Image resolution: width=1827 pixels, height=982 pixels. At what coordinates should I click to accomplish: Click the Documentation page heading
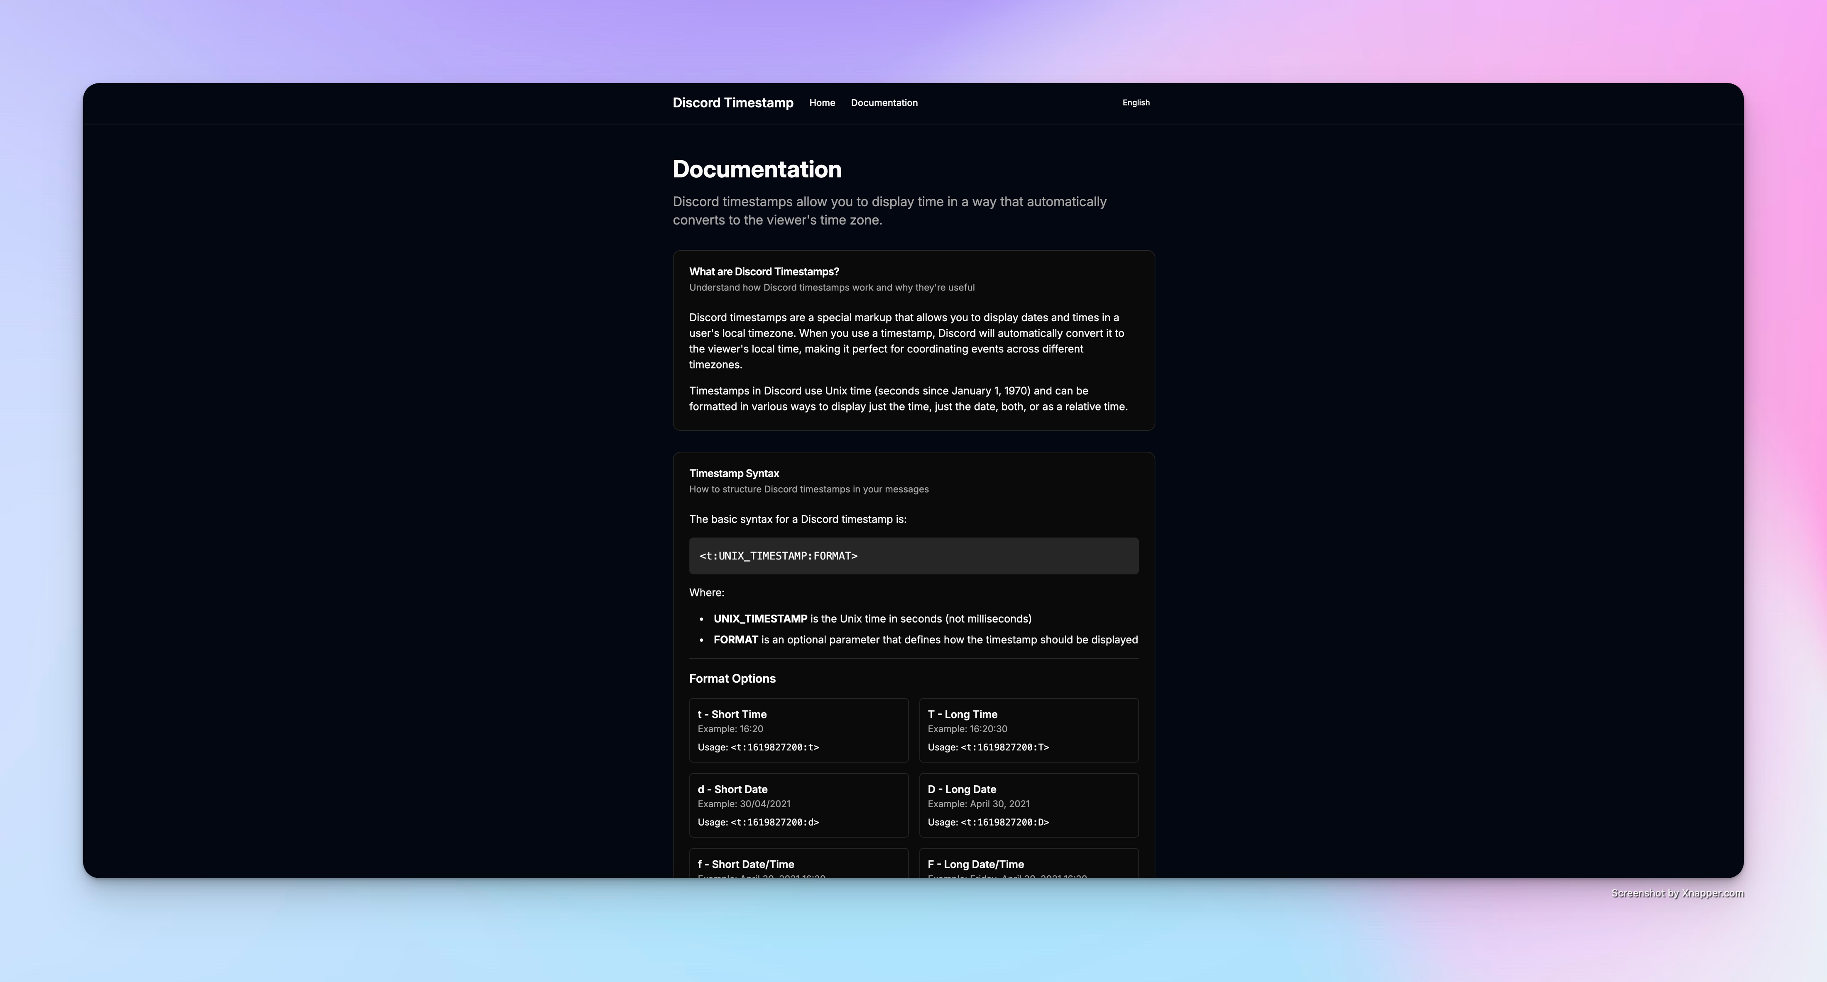click(757, 169)
